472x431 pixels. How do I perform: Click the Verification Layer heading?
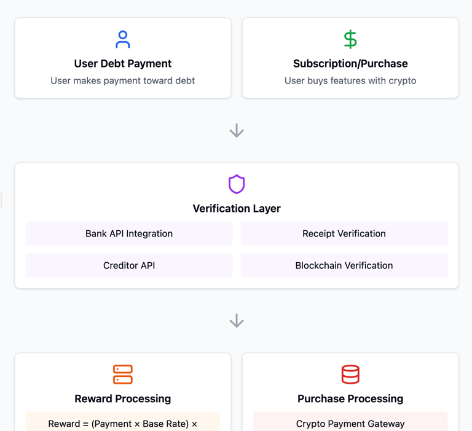click(x=237, y=209)
